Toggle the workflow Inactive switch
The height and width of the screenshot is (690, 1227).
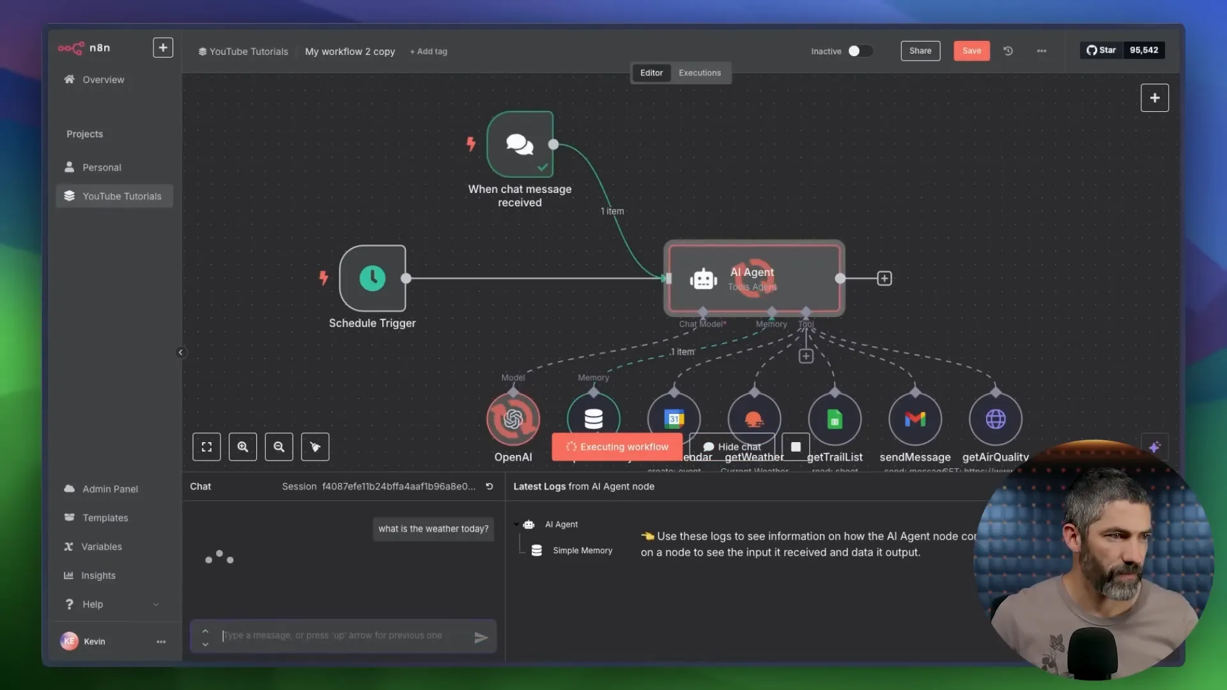[x=860, y=51]
